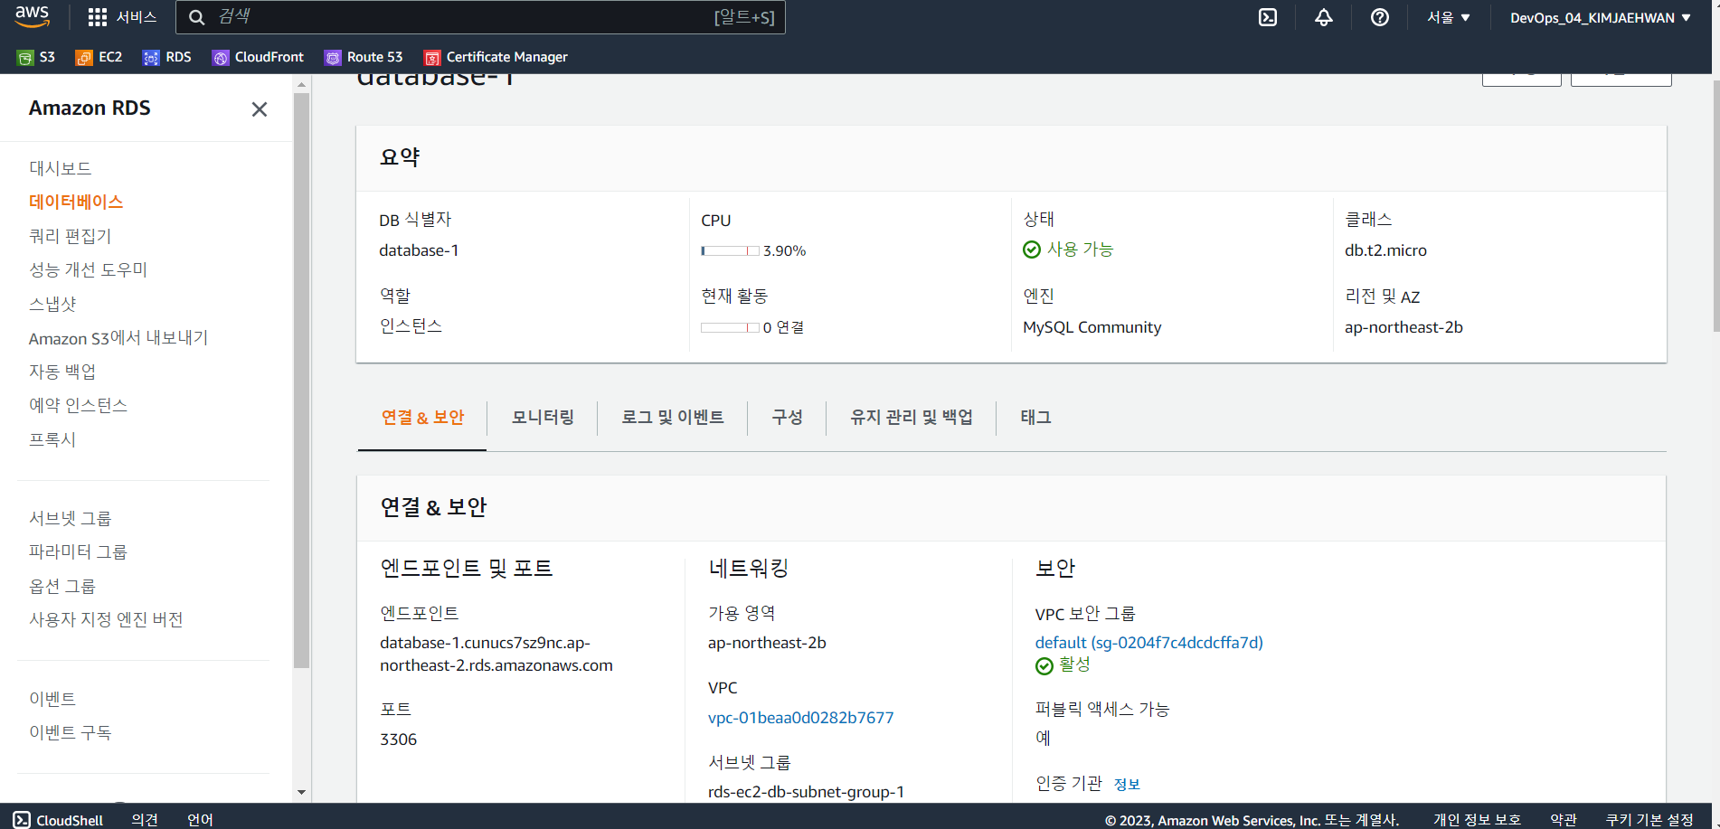This screenshot has width=1720, height=829.
Task: Open the 약관 footer link
Action: [x=1563, y=820]
